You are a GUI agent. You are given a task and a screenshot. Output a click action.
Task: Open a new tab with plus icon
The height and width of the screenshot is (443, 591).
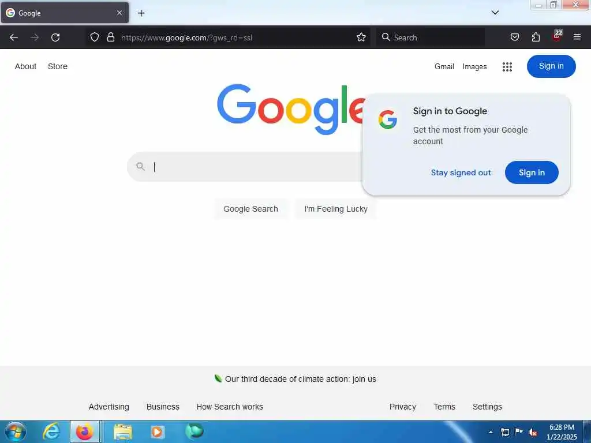[x=141, y=13]
